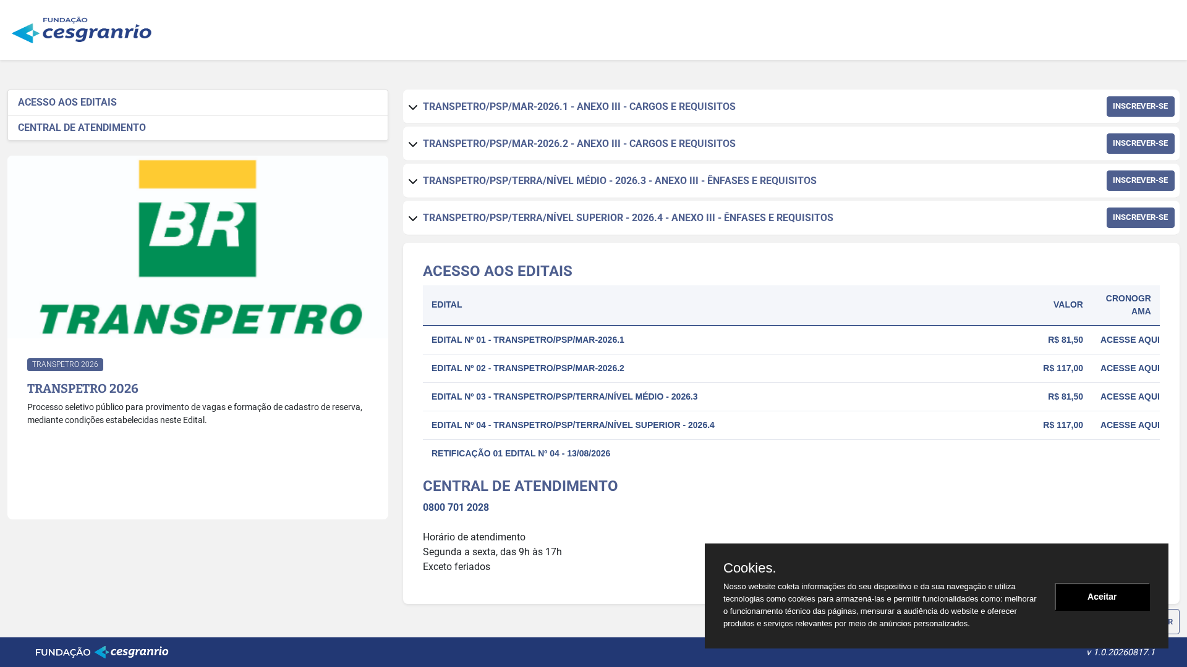The height and width of the screenshot is (667, 1187).
Task: Click the TRANSPETRO/PSP/MAR-2026.1 Anexo III title
Action: tap(579, 107)
